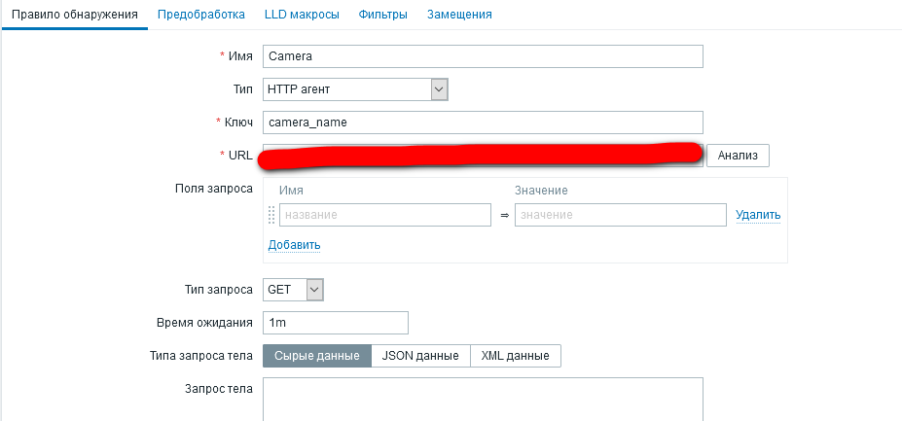
Task: Switch body type to JSON данные
Action: [420, 356]
